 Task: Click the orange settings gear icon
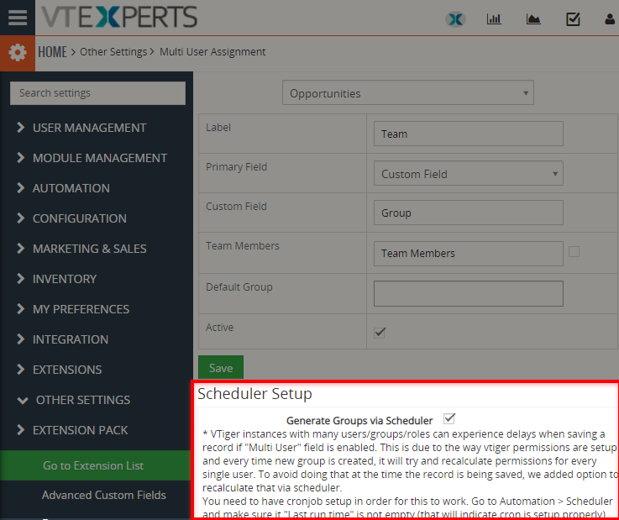(18, 53)
